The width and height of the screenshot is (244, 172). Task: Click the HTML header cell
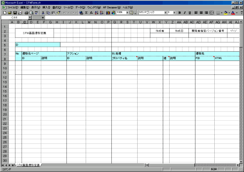[x=227, y=58]
